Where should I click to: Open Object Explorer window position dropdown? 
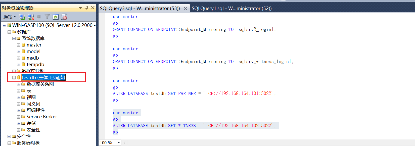click(80, 8)
